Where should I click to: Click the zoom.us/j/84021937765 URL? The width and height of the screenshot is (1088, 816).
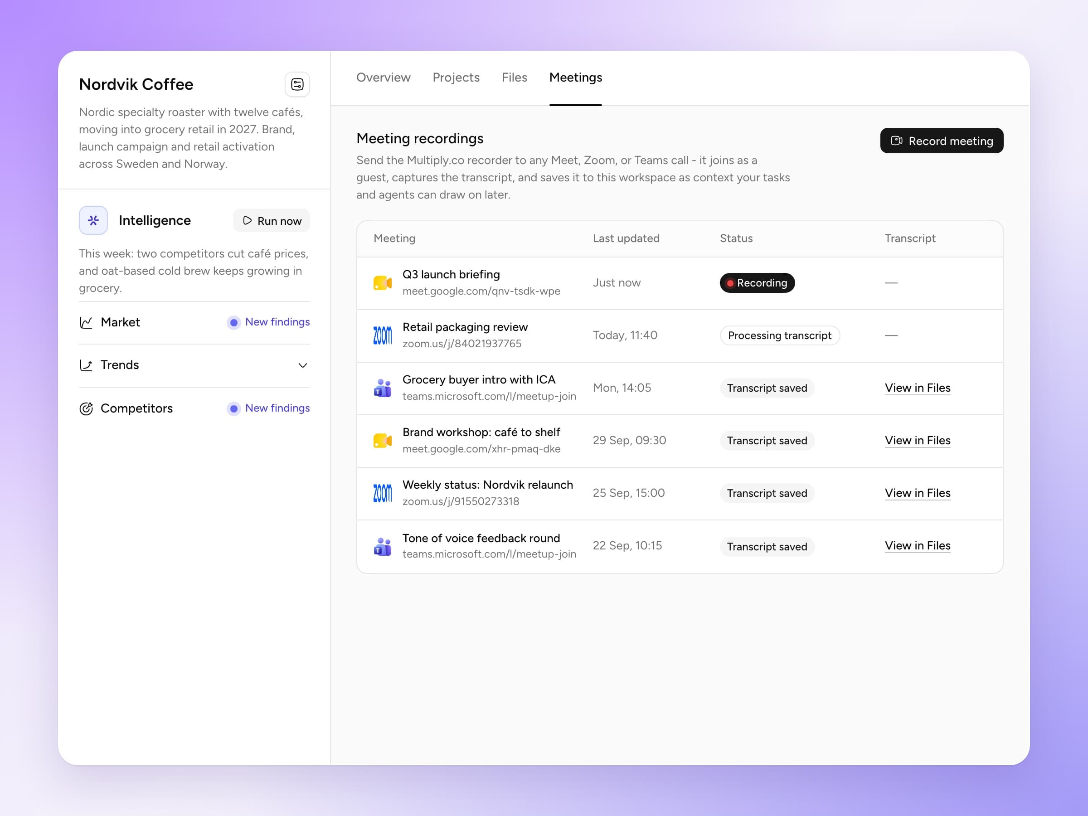pyautogui.click(x=462, y=344)
